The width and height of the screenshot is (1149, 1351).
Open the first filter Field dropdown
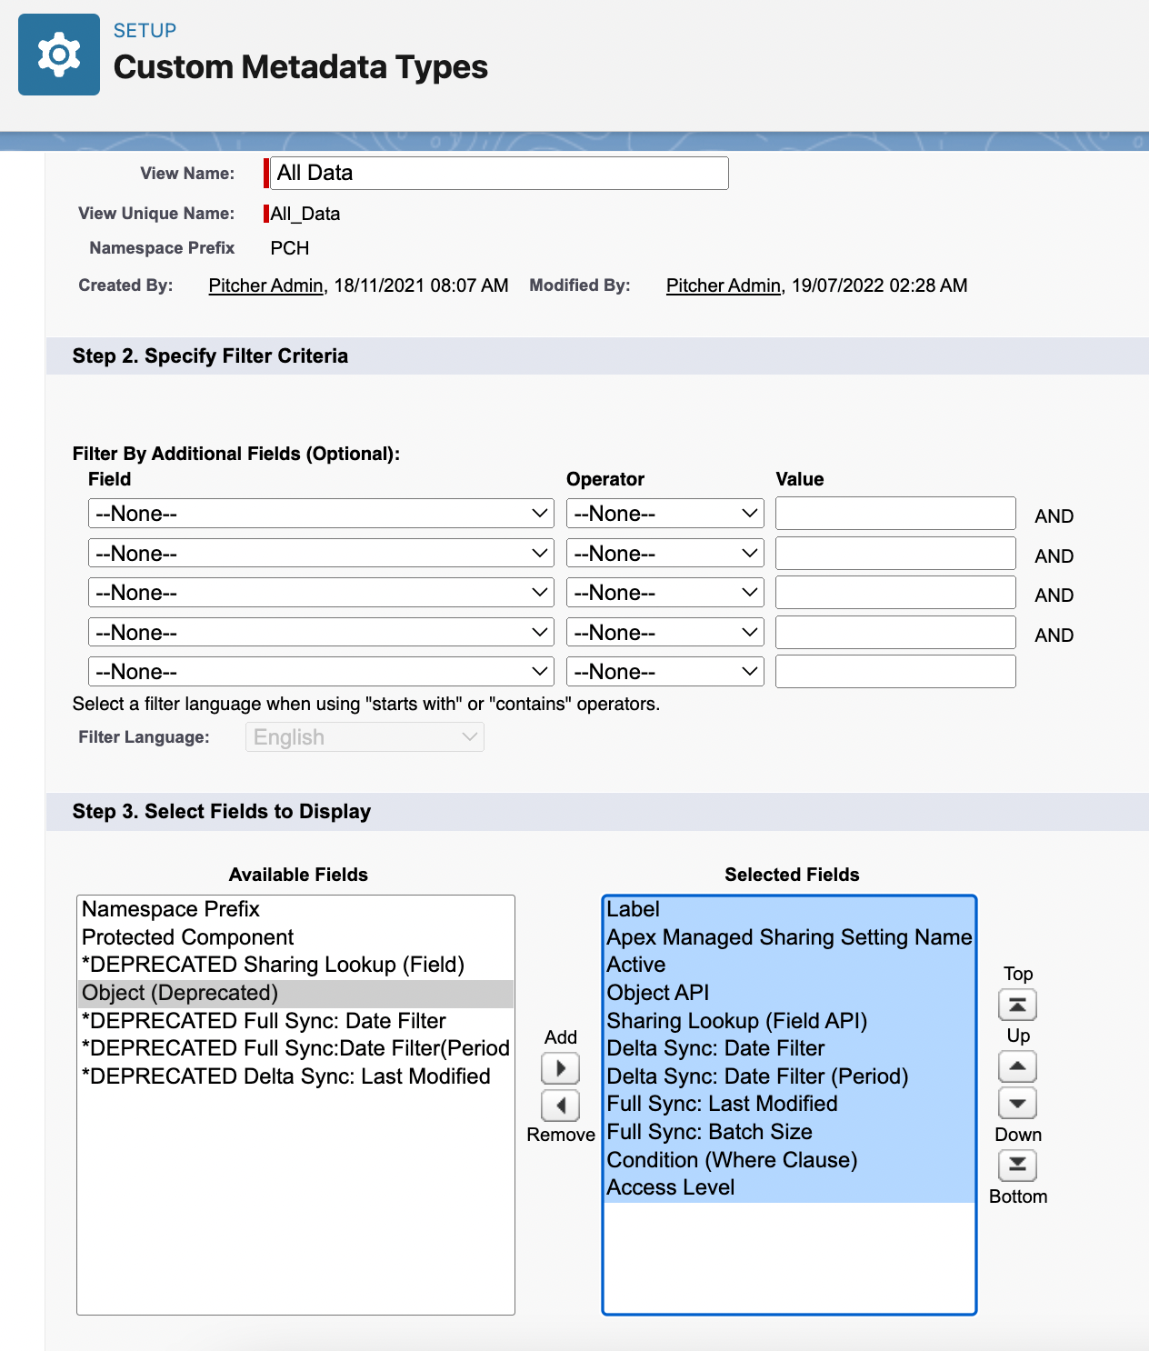coord(320,514)
